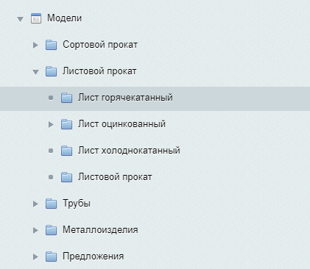Select the Лист горячекатанный label

[125, 98]
